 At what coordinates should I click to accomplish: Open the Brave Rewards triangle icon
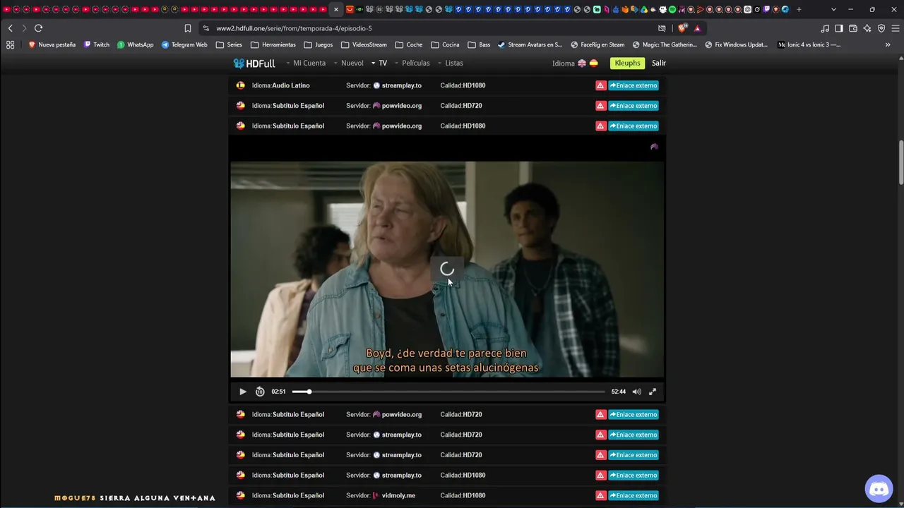click(x=697, y=28)
